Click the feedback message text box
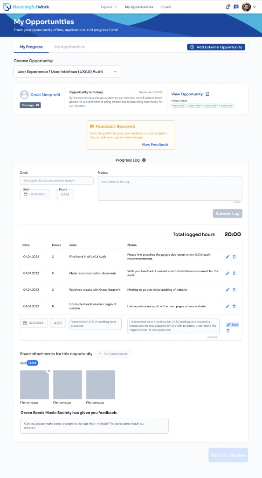The width and height of the screenshot is (262, 478). 94,426
